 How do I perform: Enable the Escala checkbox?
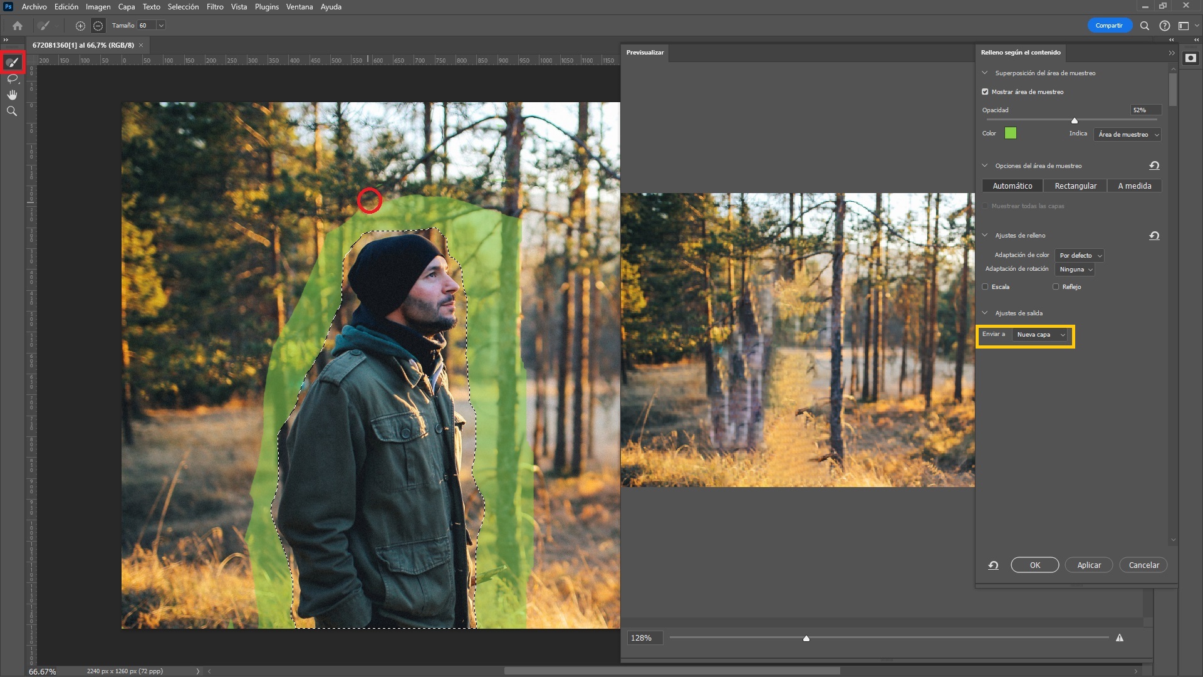(x=985, y=287)
